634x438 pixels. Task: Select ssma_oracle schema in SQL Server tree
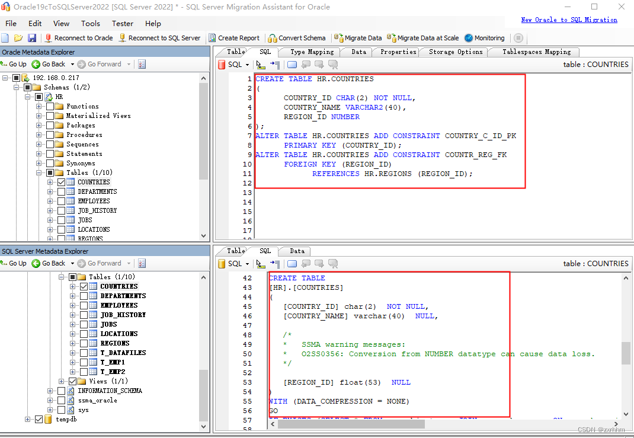point(97,401)
